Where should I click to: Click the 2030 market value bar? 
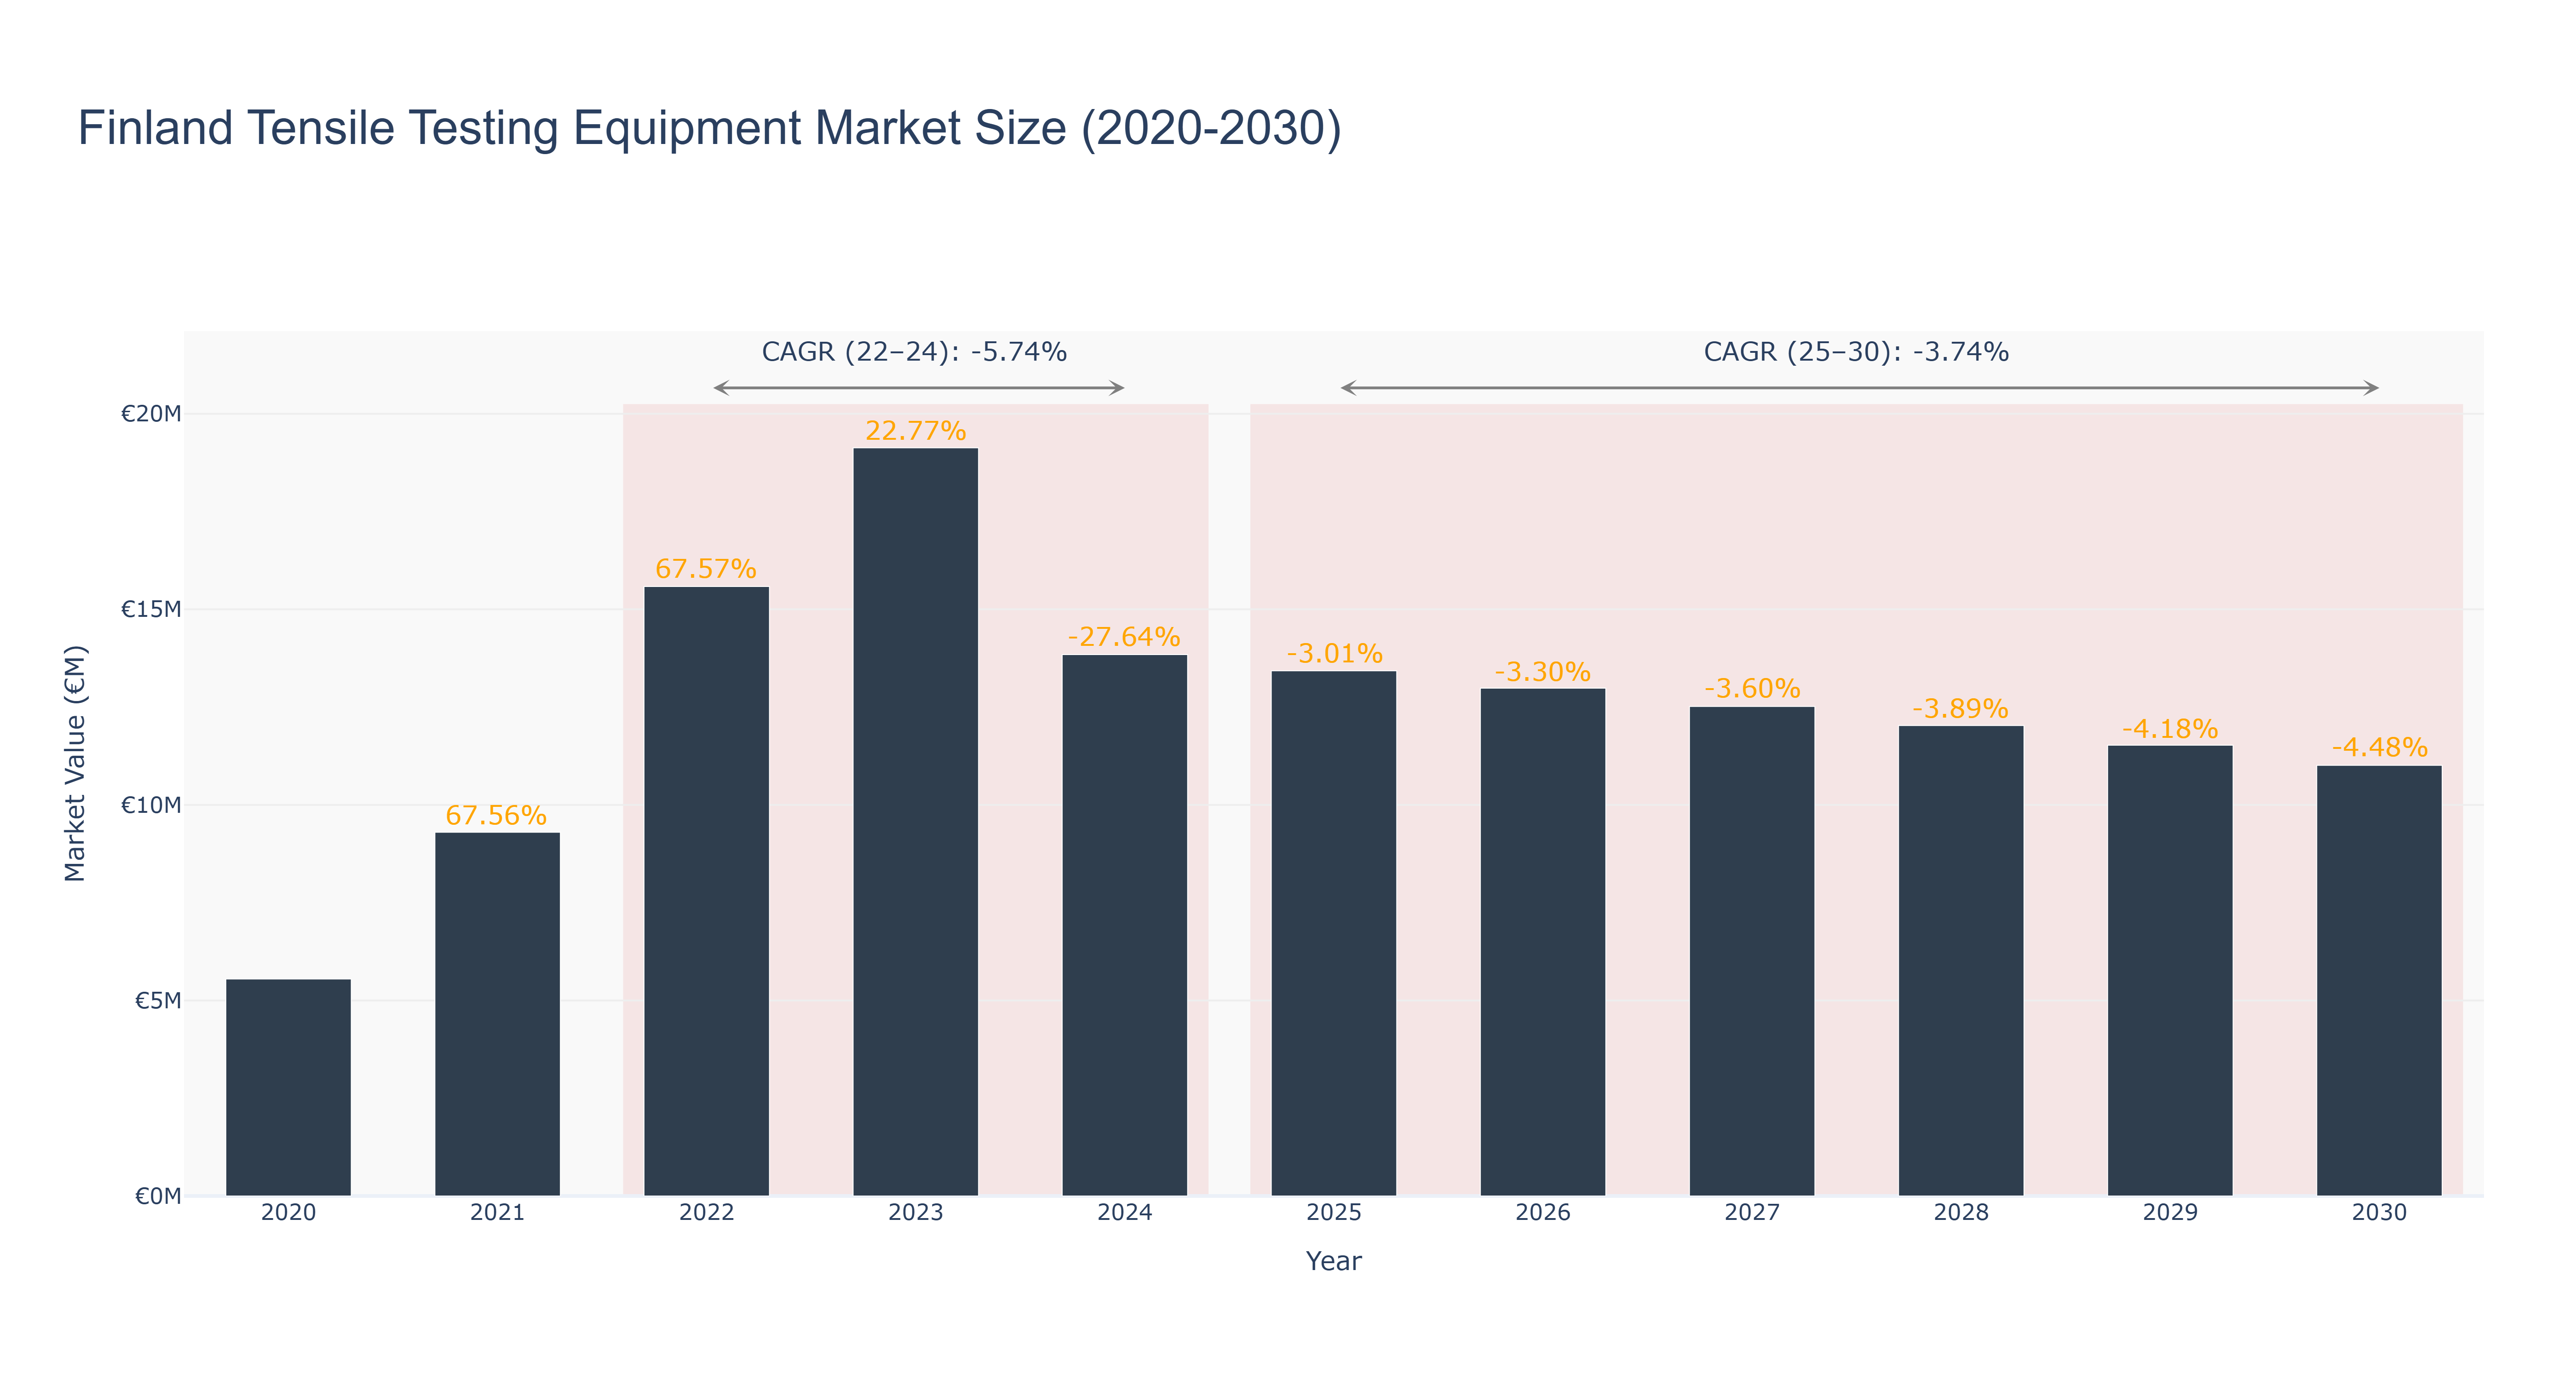click(x=2378, y=981)
